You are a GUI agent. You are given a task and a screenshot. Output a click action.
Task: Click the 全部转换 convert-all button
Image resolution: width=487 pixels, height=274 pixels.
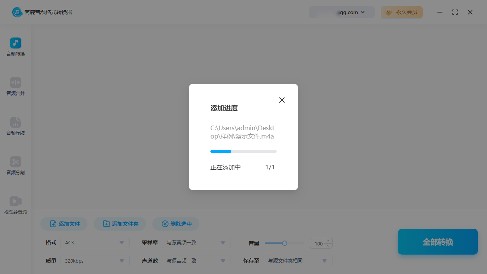438,242
